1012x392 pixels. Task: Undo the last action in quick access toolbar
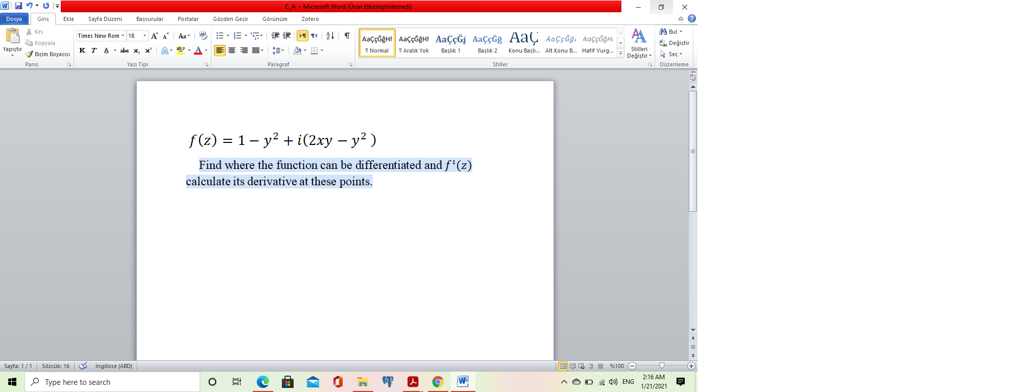29,6
